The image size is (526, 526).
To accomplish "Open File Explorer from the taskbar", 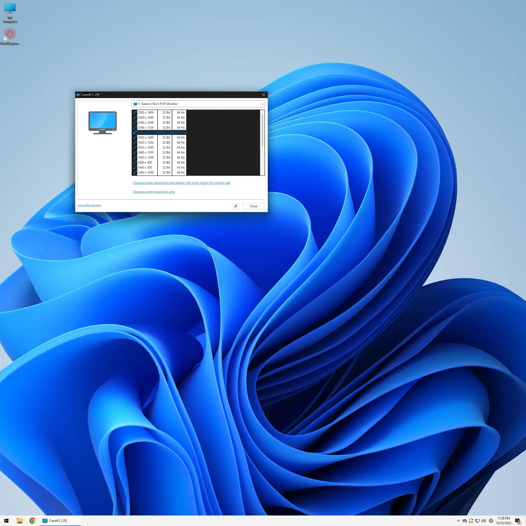I will coord(20,520).
